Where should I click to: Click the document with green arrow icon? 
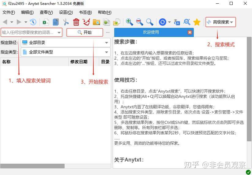pyautogui.click(x=107, y=22)
